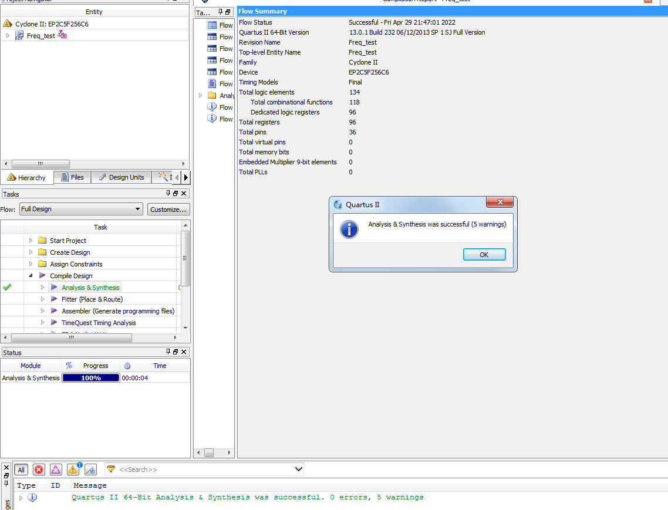Expand the TimeQuest Timing Analysis task
668x510 pixels.
point(43,323)
